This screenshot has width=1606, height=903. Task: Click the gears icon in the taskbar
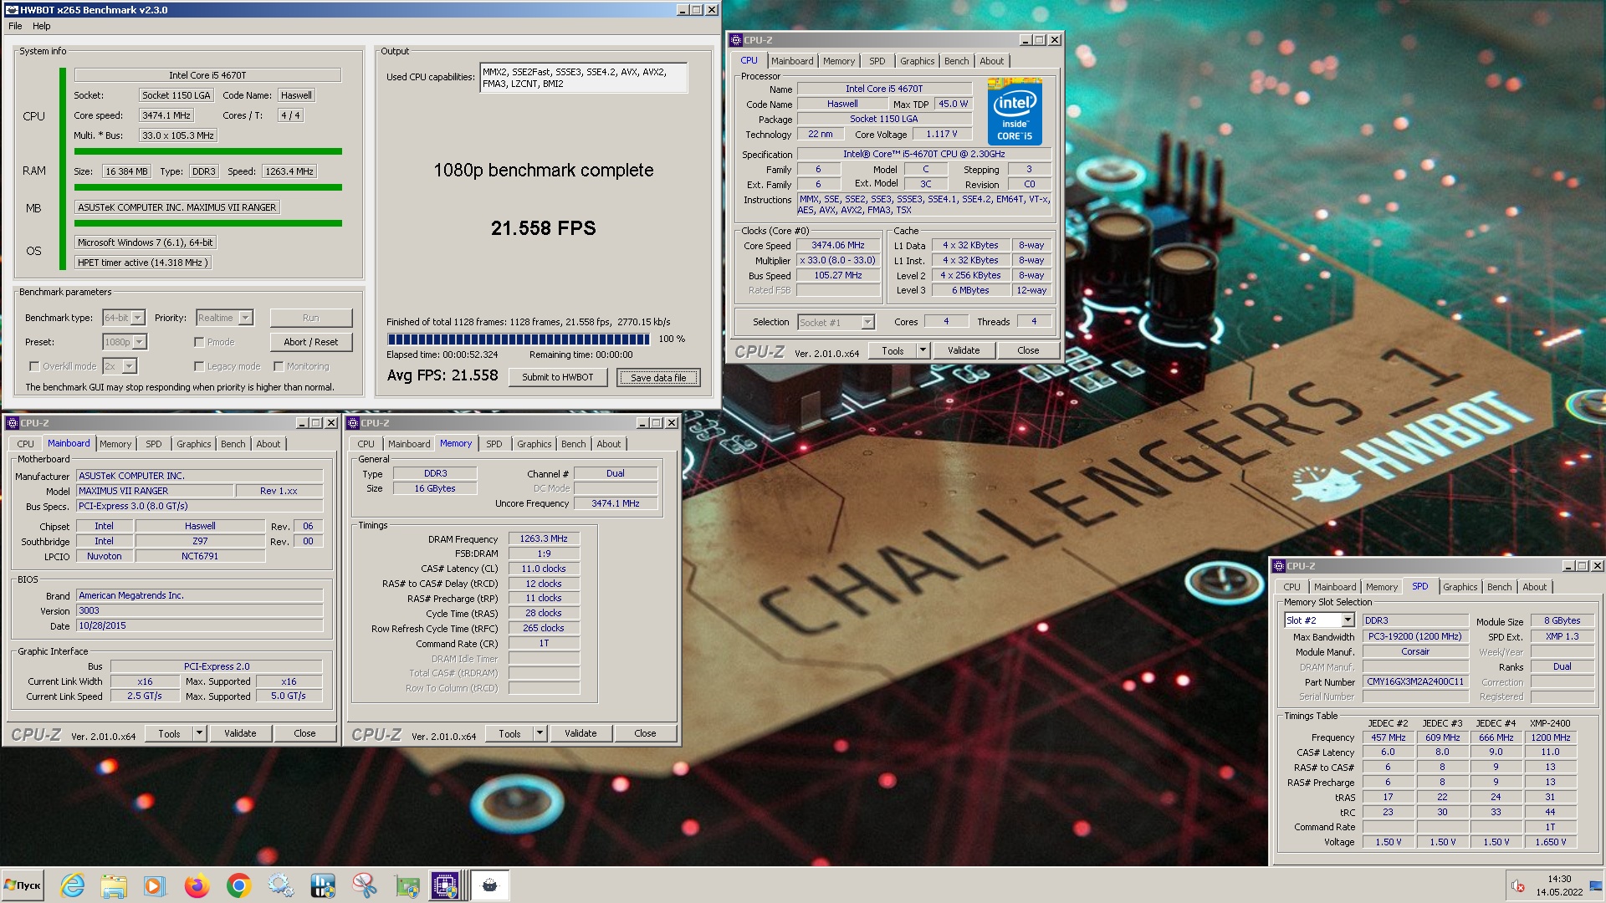point(280,885)
